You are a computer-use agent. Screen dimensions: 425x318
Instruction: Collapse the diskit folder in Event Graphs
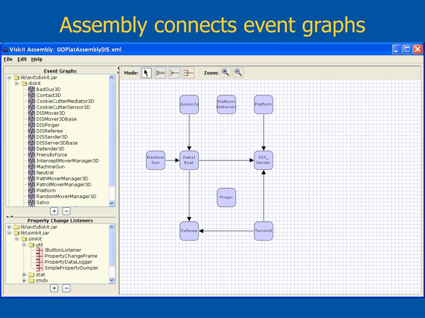(x=17, y=83)
